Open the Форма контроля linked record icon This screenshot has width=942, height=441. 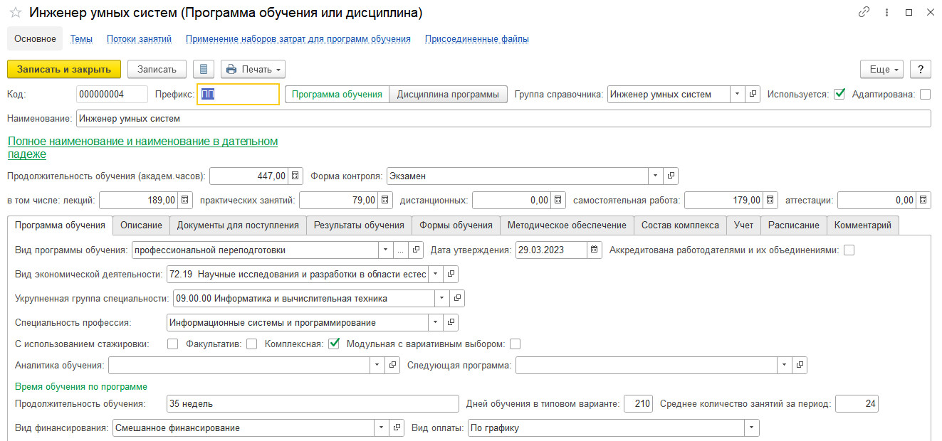pyautogui.click(x=671, y=176)
